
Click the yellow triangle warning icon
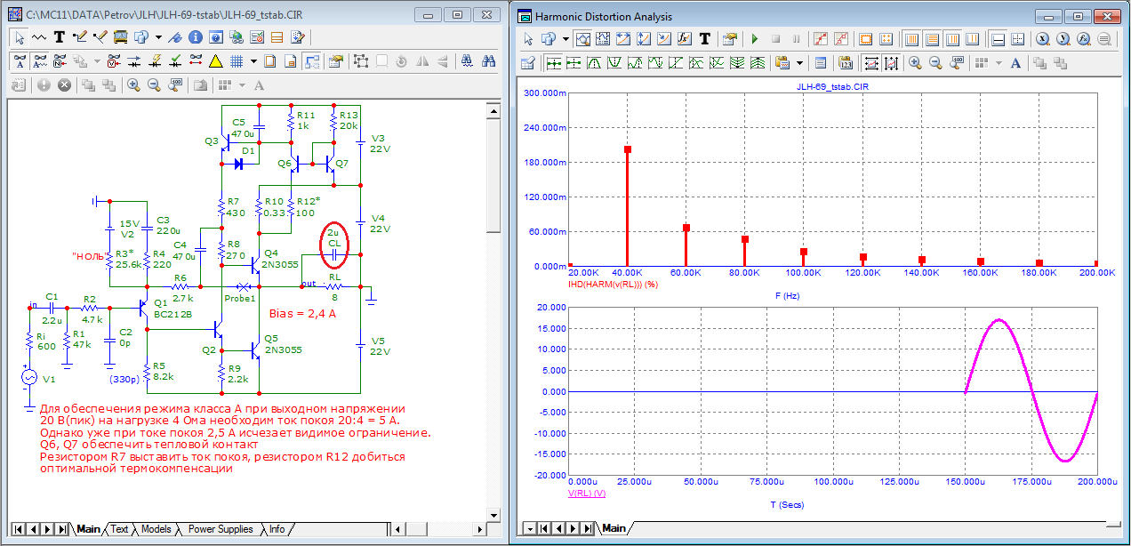coord(215,61)
